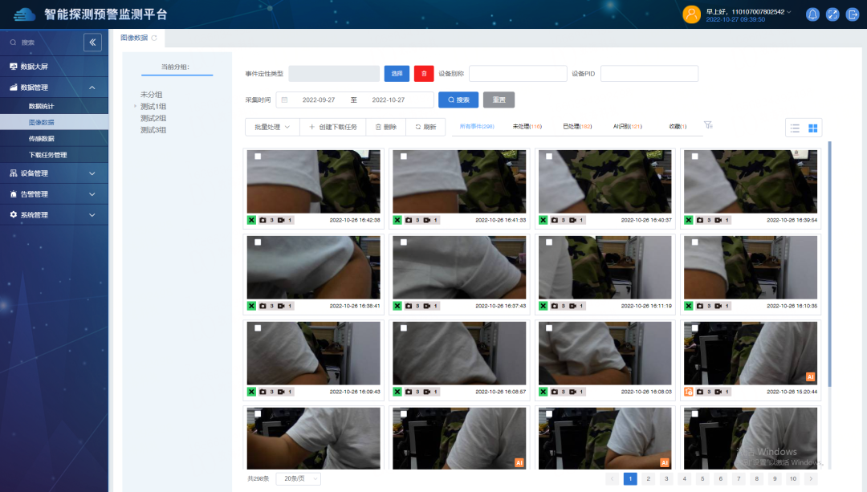Select checkbox on 16:37:43 image
The width and height of the screenshot is (867, 492).
404,242
